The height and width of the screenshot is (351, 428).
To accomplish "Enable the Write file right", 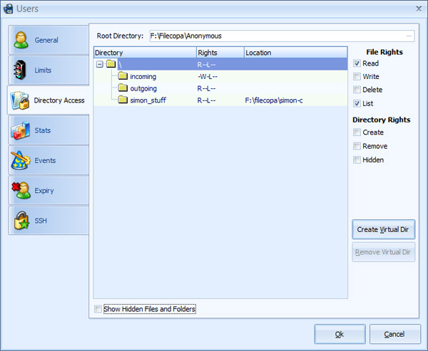I will pyautogui.click(x=357, y=77).
